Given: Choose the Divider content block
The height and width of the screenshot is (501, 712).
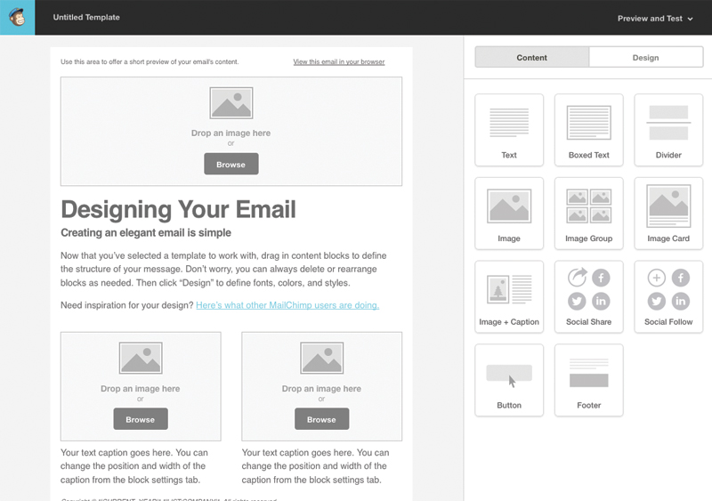Looking at the screenshot, I should pos(668,130).
